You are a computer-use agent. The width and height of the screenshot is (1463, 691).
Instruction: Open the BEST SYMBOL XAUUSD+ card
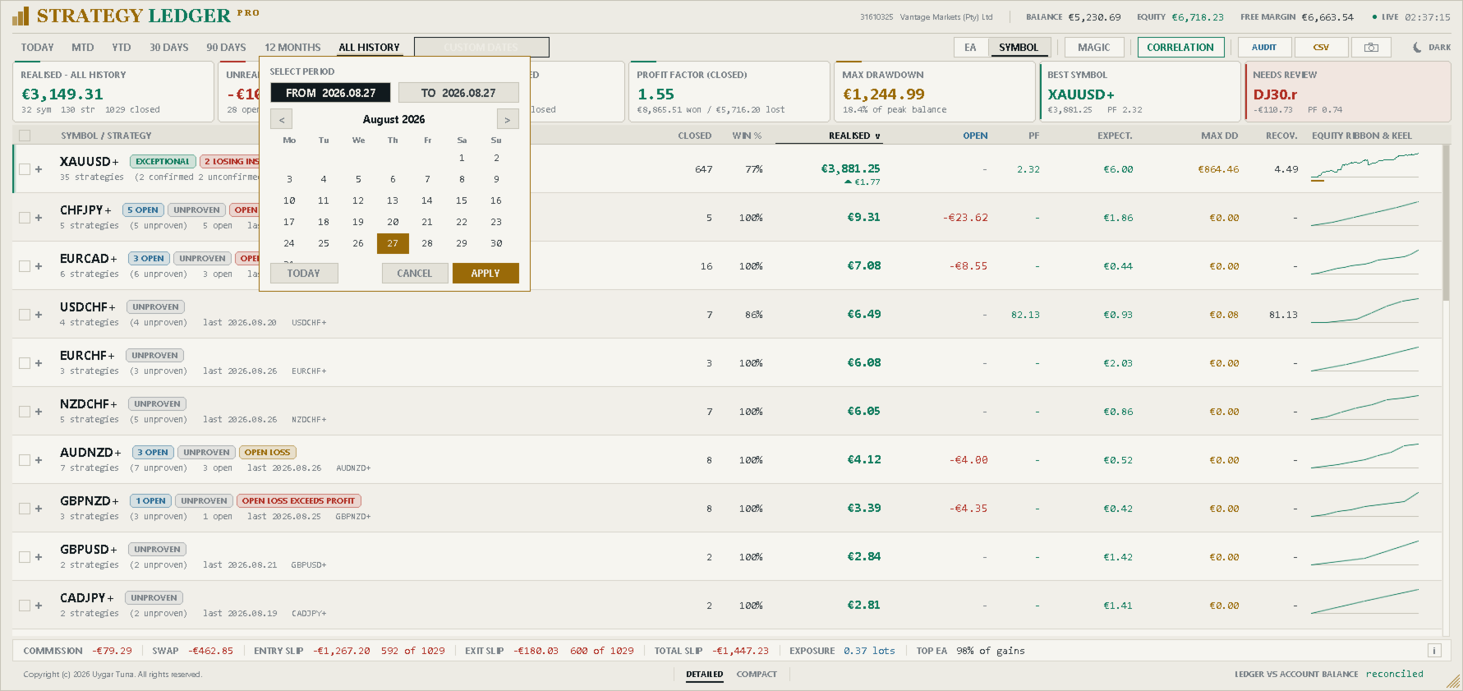pos(1139,92)
